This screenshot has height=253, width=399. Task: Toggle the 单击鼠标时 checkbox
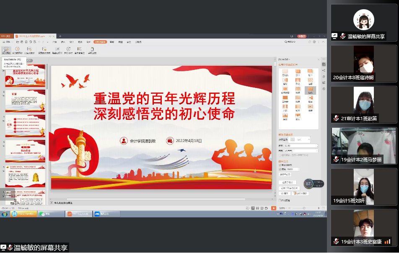[280, 165]
